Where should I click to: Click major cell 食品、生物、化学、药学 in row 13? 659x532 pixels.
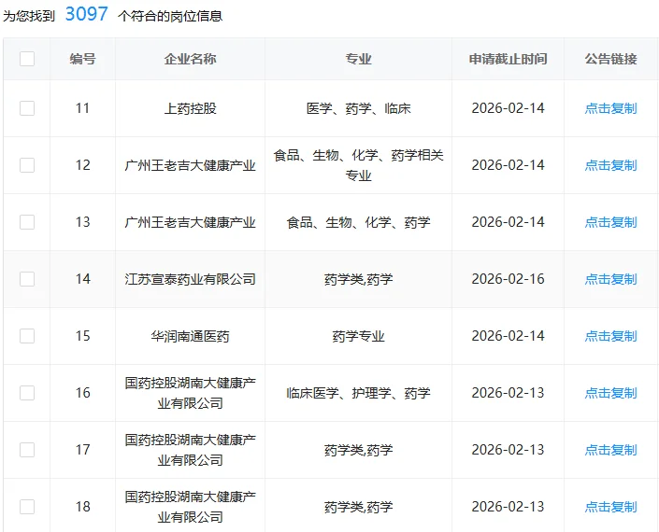pos(359,222)
